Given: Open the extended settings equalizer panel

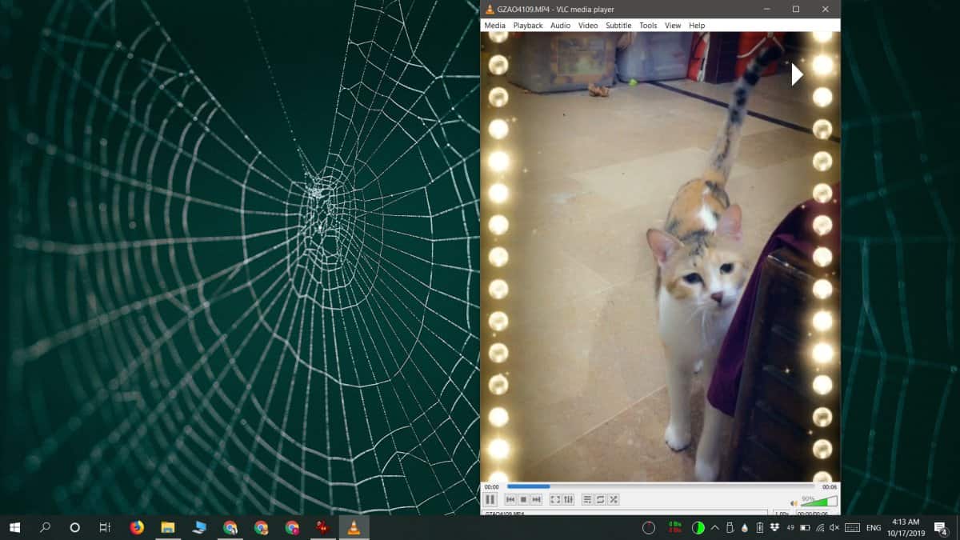Looking at the screenshot, I should coord(567,499).
